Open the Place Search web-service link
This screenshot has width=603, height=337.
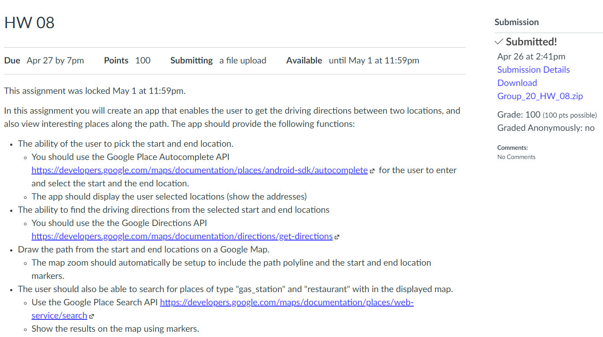pyautogui.click(x=222, y=309)
